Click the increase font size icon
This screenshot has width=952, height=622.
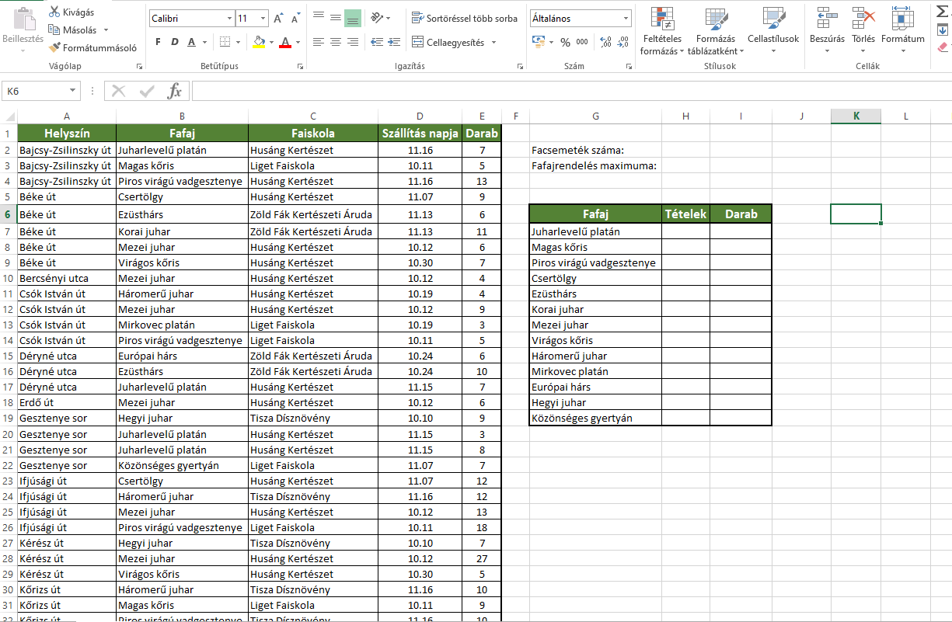279,18
